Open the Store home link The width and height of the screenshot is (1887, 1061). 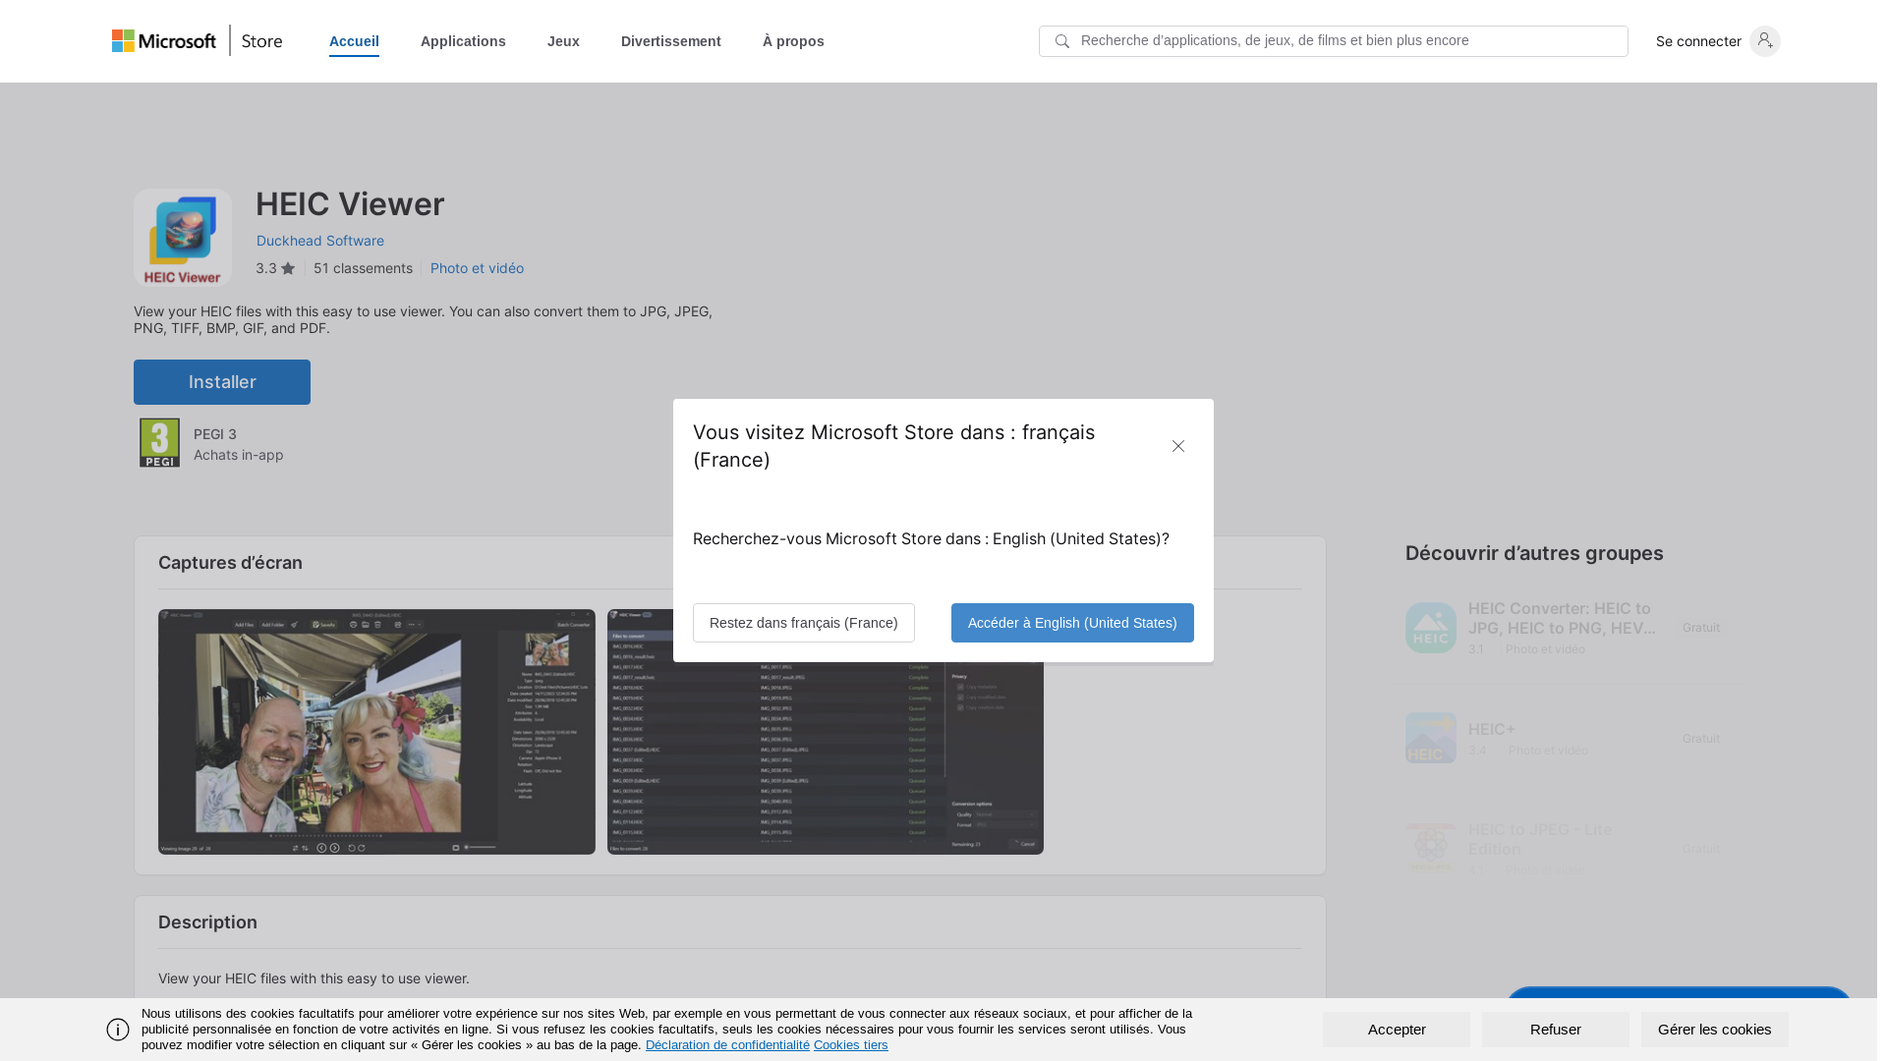(x=262, y=41)
